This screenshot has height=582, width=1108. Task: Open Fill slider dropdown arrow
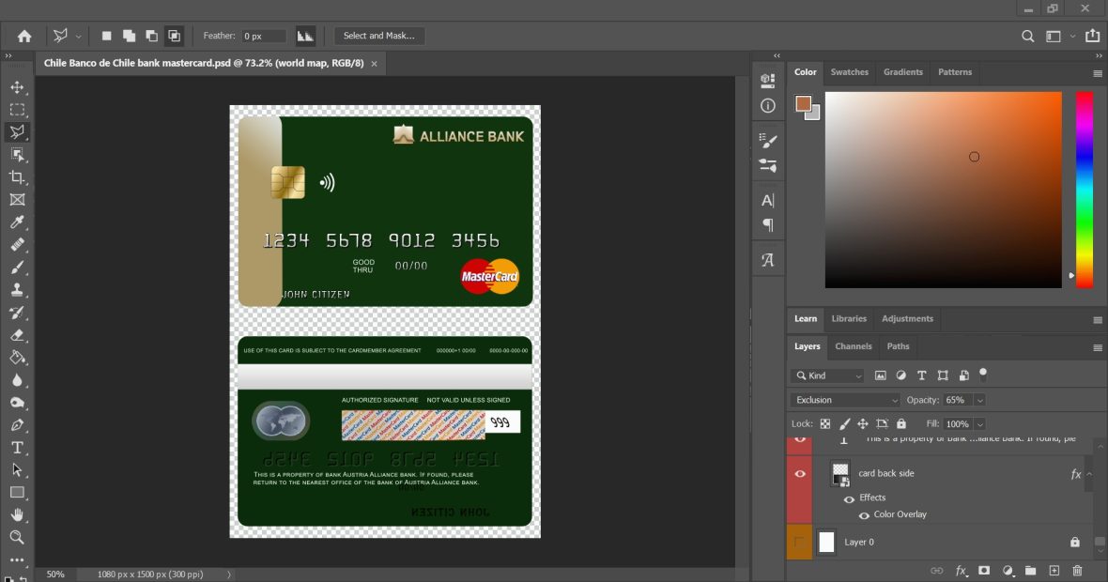pos(979,424)
